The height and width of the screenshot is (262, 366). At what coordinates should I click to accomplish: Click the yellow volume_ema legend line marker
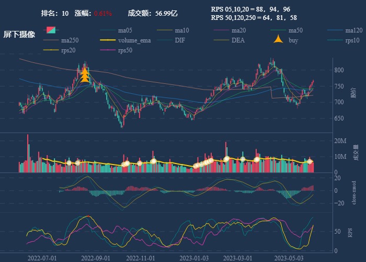108,40
